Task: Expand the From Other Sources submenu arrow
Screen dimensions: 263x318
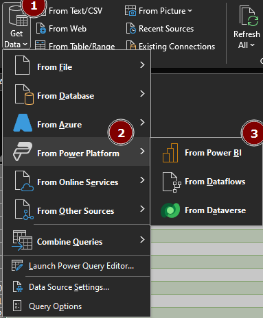Action: 142,209
